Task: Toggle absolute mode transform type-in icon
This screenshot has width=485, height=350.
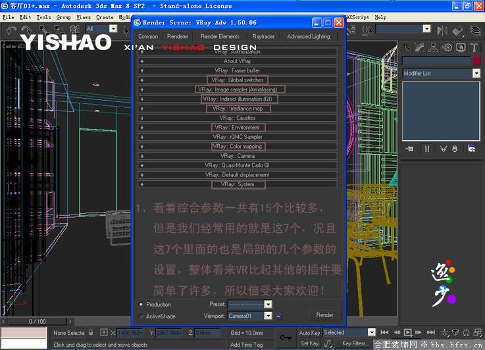Action: click(104, 332)
